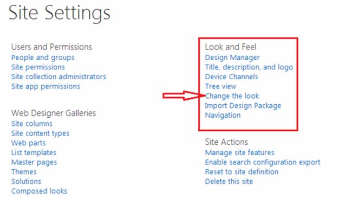
Task: Open Site content types
Action: 40,134
